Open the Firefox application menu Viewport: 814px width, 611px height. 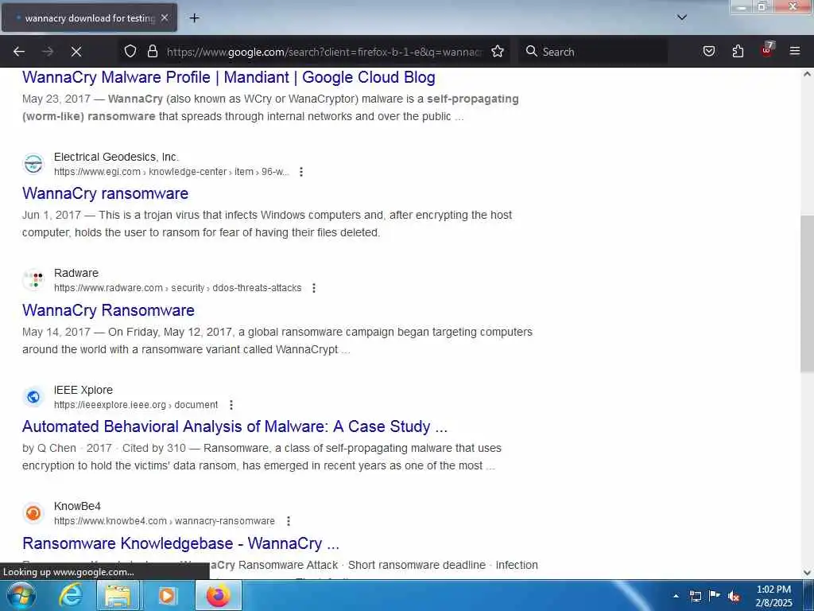click(x=795, y=51)
